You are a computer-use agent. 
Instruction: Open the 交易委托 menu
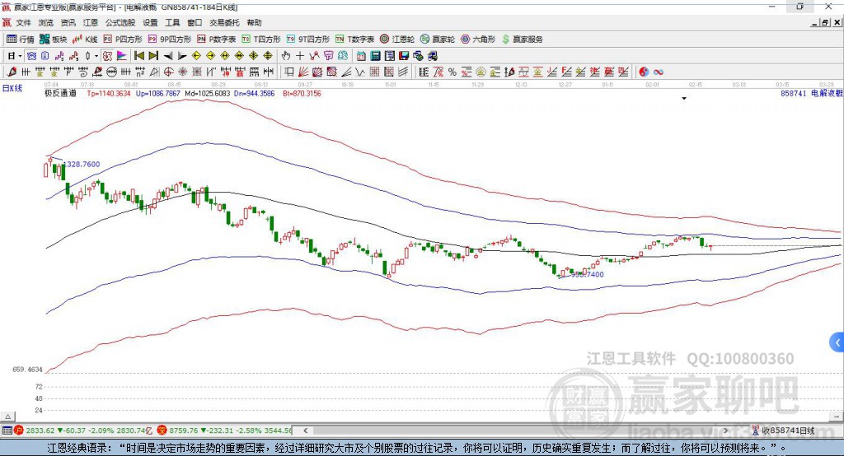pyautogui.click(x=224, y=22)
